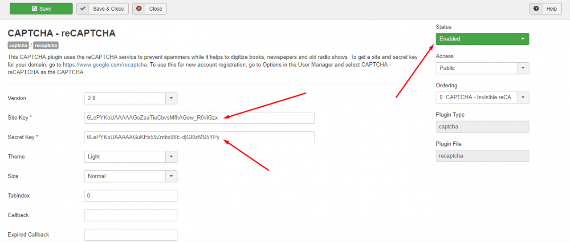This screenshot has width=570, height=242.
Task: Click the Save & Close button
Action: point(102,8)
